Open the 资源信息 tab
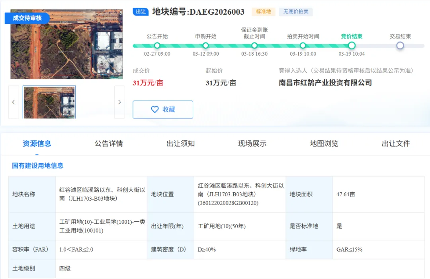 37,143
